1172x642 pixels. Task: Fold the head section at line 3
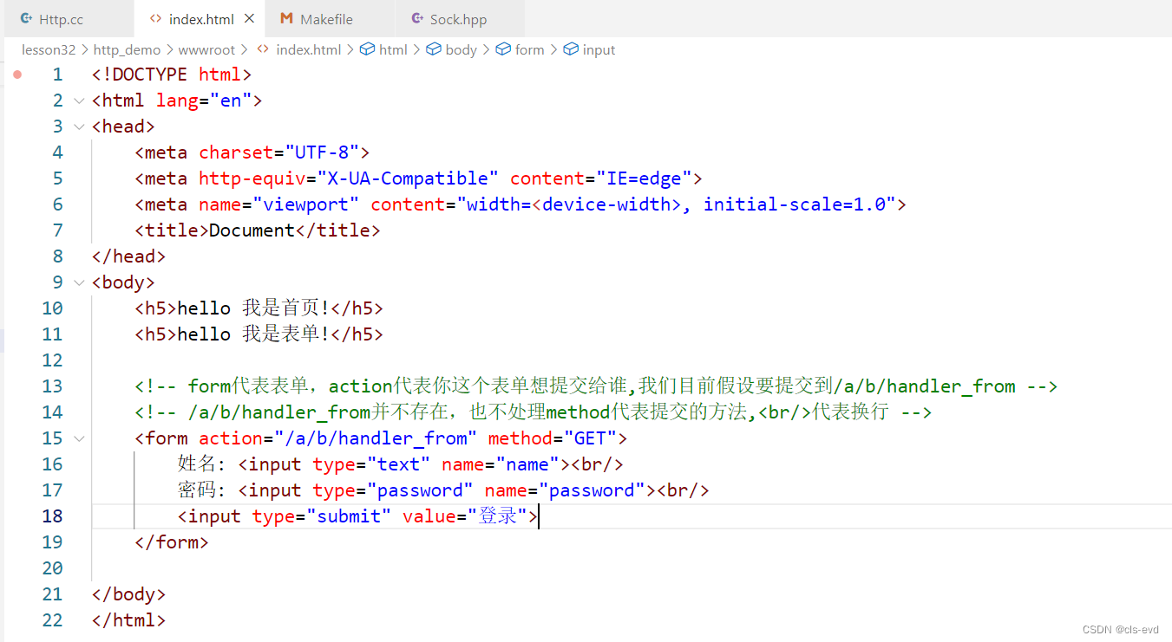pyautogui.click(x=80, y=126)
